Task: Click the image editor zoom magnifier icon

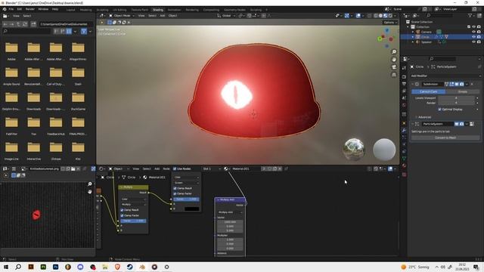Action: pyautogui.click(x=90, y=184)
